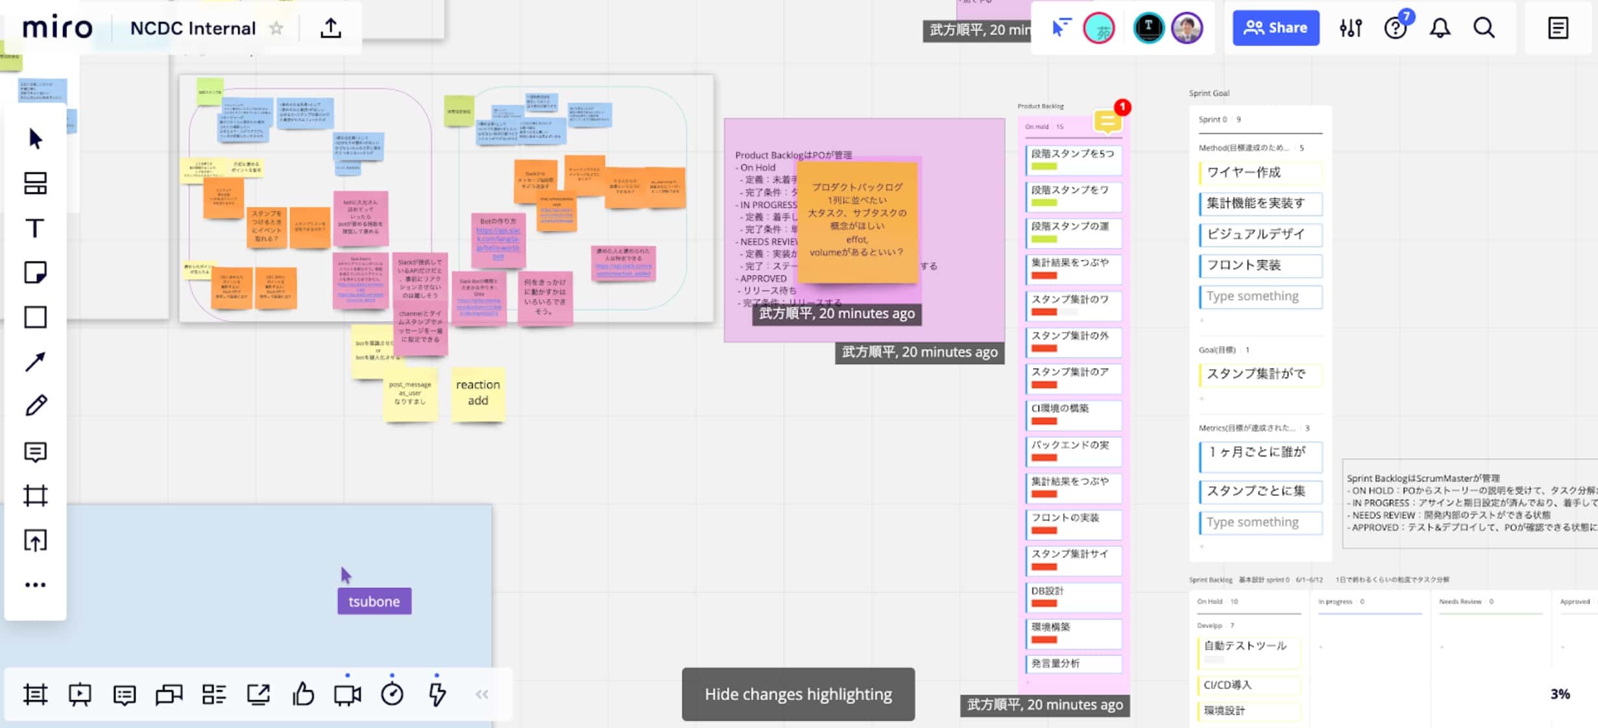Click Hide changes highlighting button
Screen dimensions: 1598x728
tap(798, 694)
